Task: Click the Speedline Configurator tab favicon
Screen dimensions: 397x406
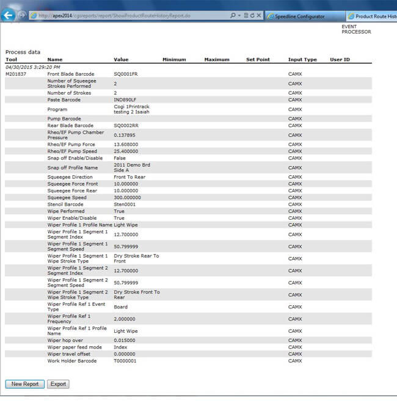Action: [271, 16]
